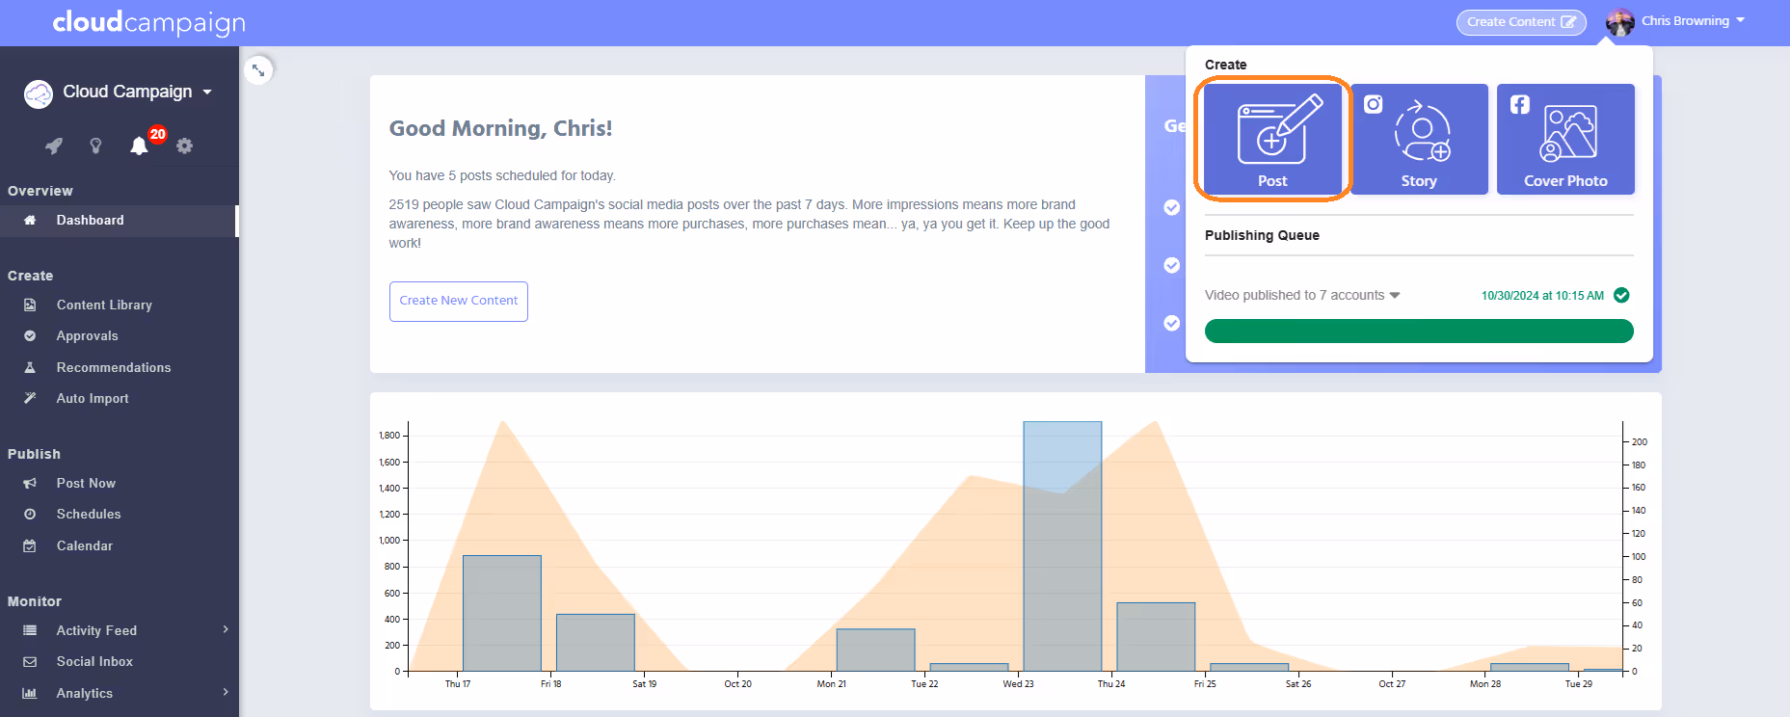Open Schedules page

click(89, 514)
